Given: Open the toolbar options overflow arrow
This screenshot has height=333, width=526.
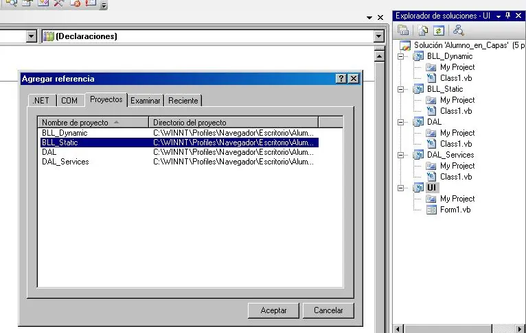Looking at the screenshot, I should [104, 5].
